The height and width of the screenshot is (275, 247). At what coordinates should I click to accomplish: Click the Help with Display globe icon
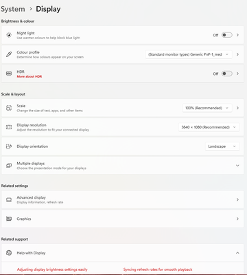click(9, 253)
